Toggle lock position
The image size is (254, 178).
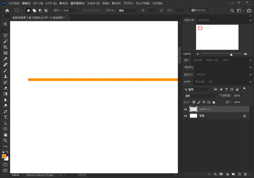click(204, 102)
